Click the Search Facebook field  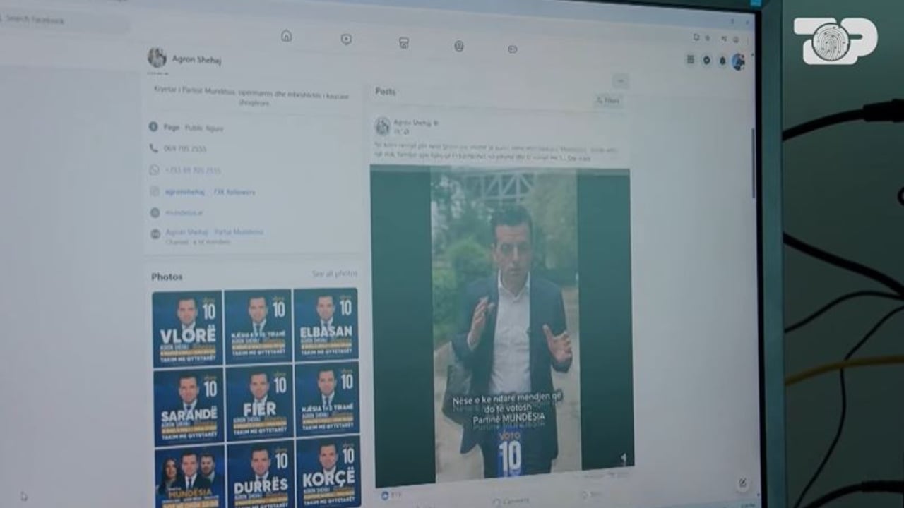click(x=65, y=21)
